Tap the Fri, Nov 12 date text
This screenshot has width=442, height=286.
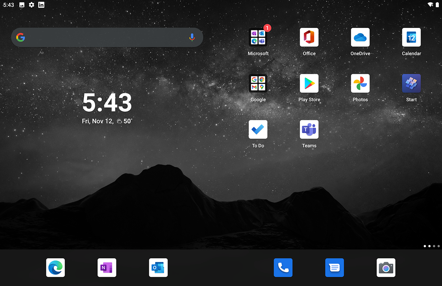(x=97, y=121)
